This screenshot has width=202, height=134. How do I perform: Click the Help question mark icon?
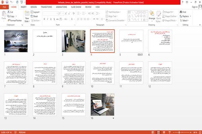click(182, 2)
